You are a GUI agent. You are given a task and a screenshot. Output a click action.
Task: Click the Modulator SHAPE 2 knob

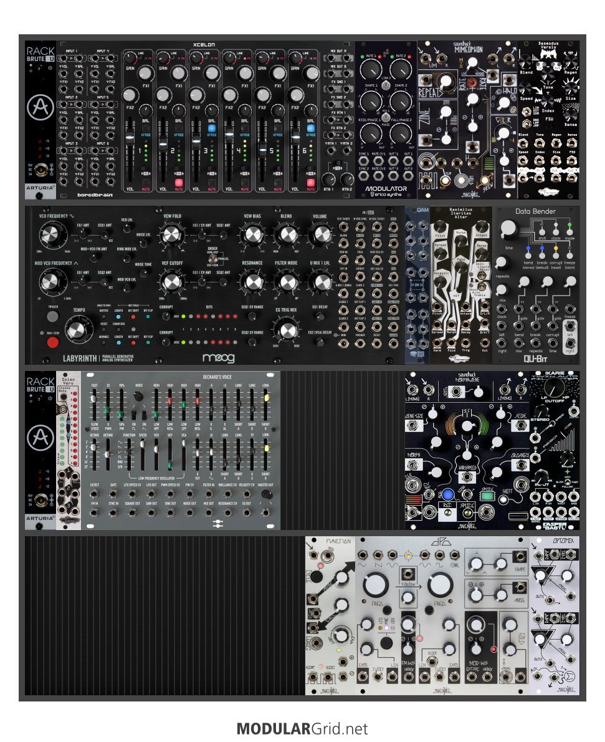tap(401, 101)
